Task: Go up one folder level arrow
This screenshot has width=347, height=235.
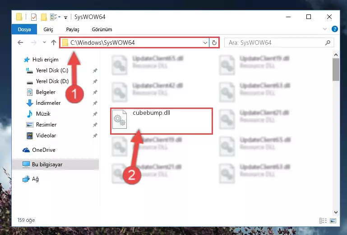Action: click(54, 42)
